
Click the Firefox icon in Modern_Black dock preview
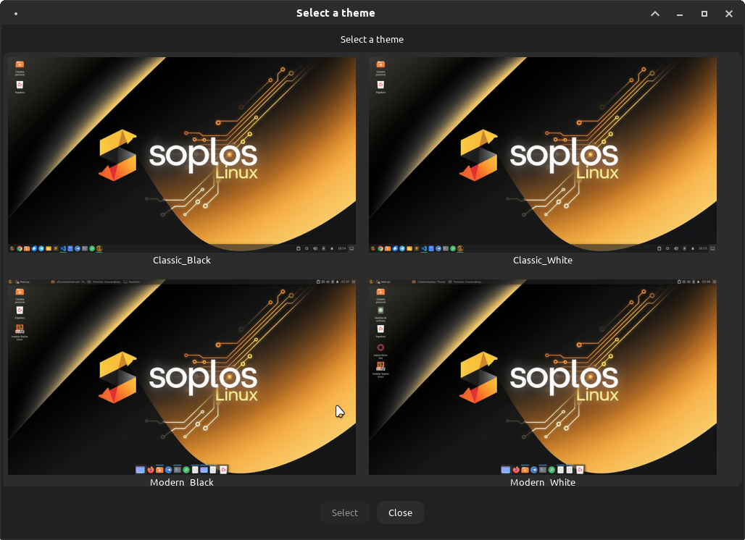151,469
